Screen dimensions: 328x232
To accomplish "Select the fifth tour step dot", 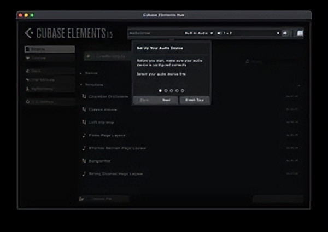I will click(183, 91).
